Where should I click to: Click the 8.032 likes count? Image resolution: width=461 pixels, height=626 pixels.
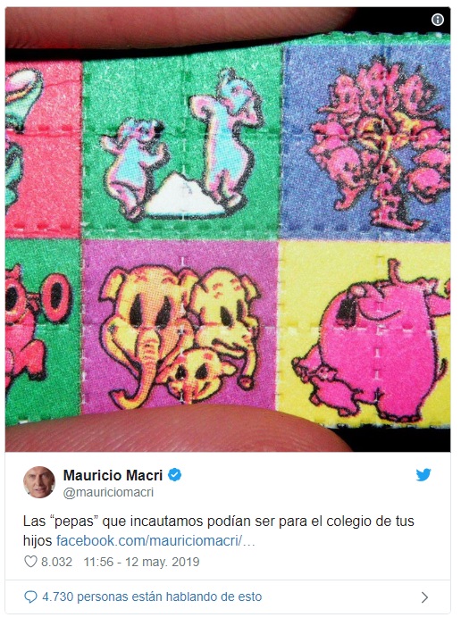click(56, 562)
